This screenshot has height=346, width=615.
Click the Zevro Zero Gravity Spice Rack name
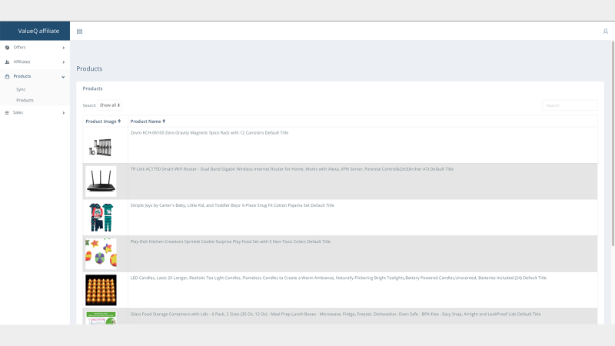(x=209, y=133)
